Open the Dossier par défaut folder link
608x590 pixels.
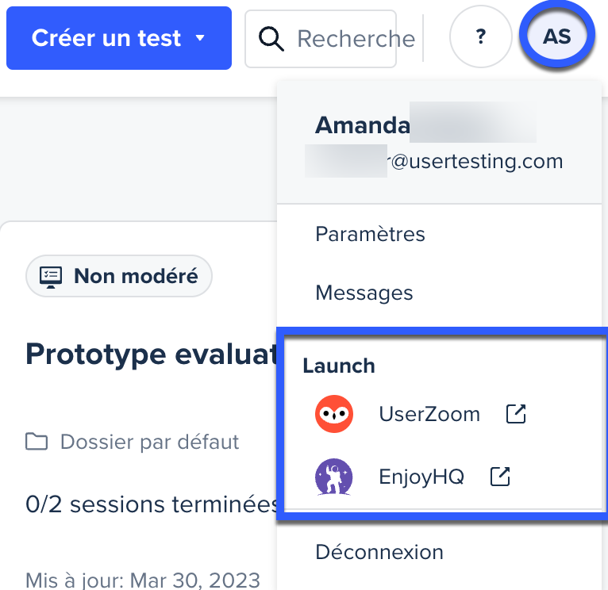coord(149,442)
